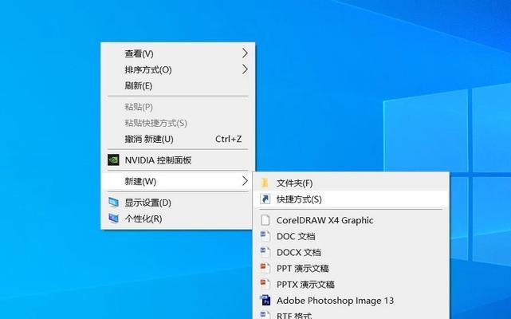Image resolution: width=511 pixels, height=319 pixels.
Task: Select 新建(W) menu entry
Action: pyautogui.click(x=178, y=181)
